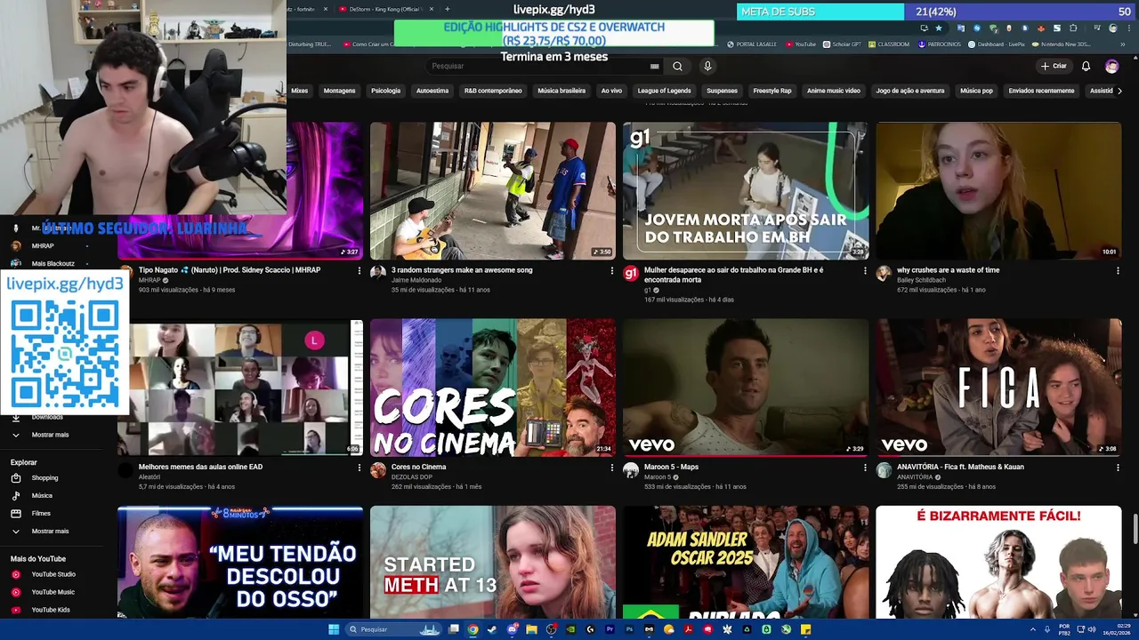Viewport: 1139px width, 640px height.
Task: Open the PORTAL LASALLE bookmark
Action: [753, 44]
